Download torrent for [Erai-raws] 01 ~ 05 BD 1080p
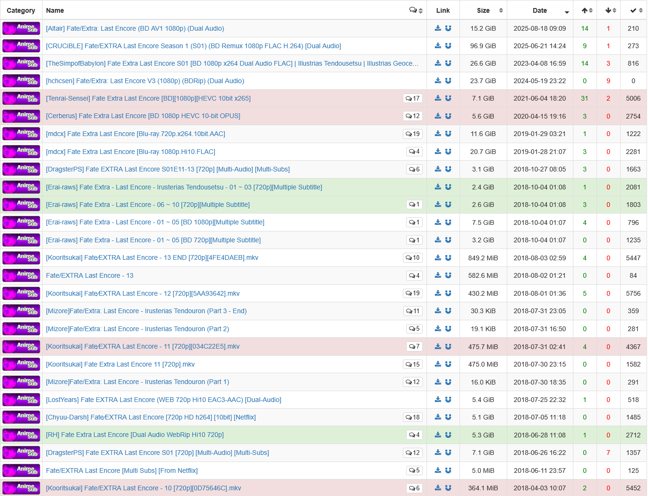Image resolution: width=648 pixels, height=496 pixels. tap(438, 222)
